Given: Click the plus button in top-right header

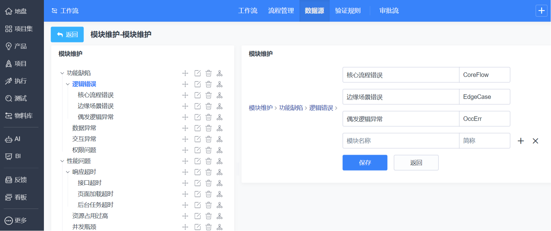Looking at the screenshot, I should click(x=541, y=11).
